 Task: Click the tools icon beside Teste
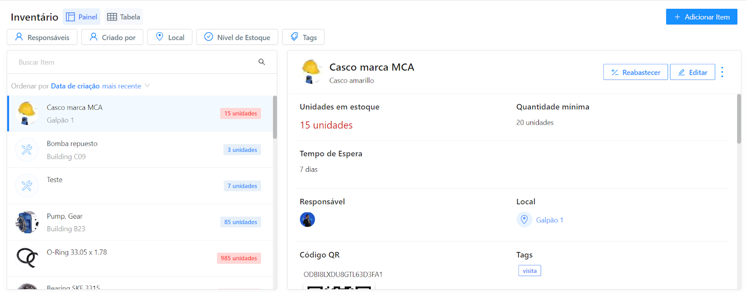[x=27, y=186]
